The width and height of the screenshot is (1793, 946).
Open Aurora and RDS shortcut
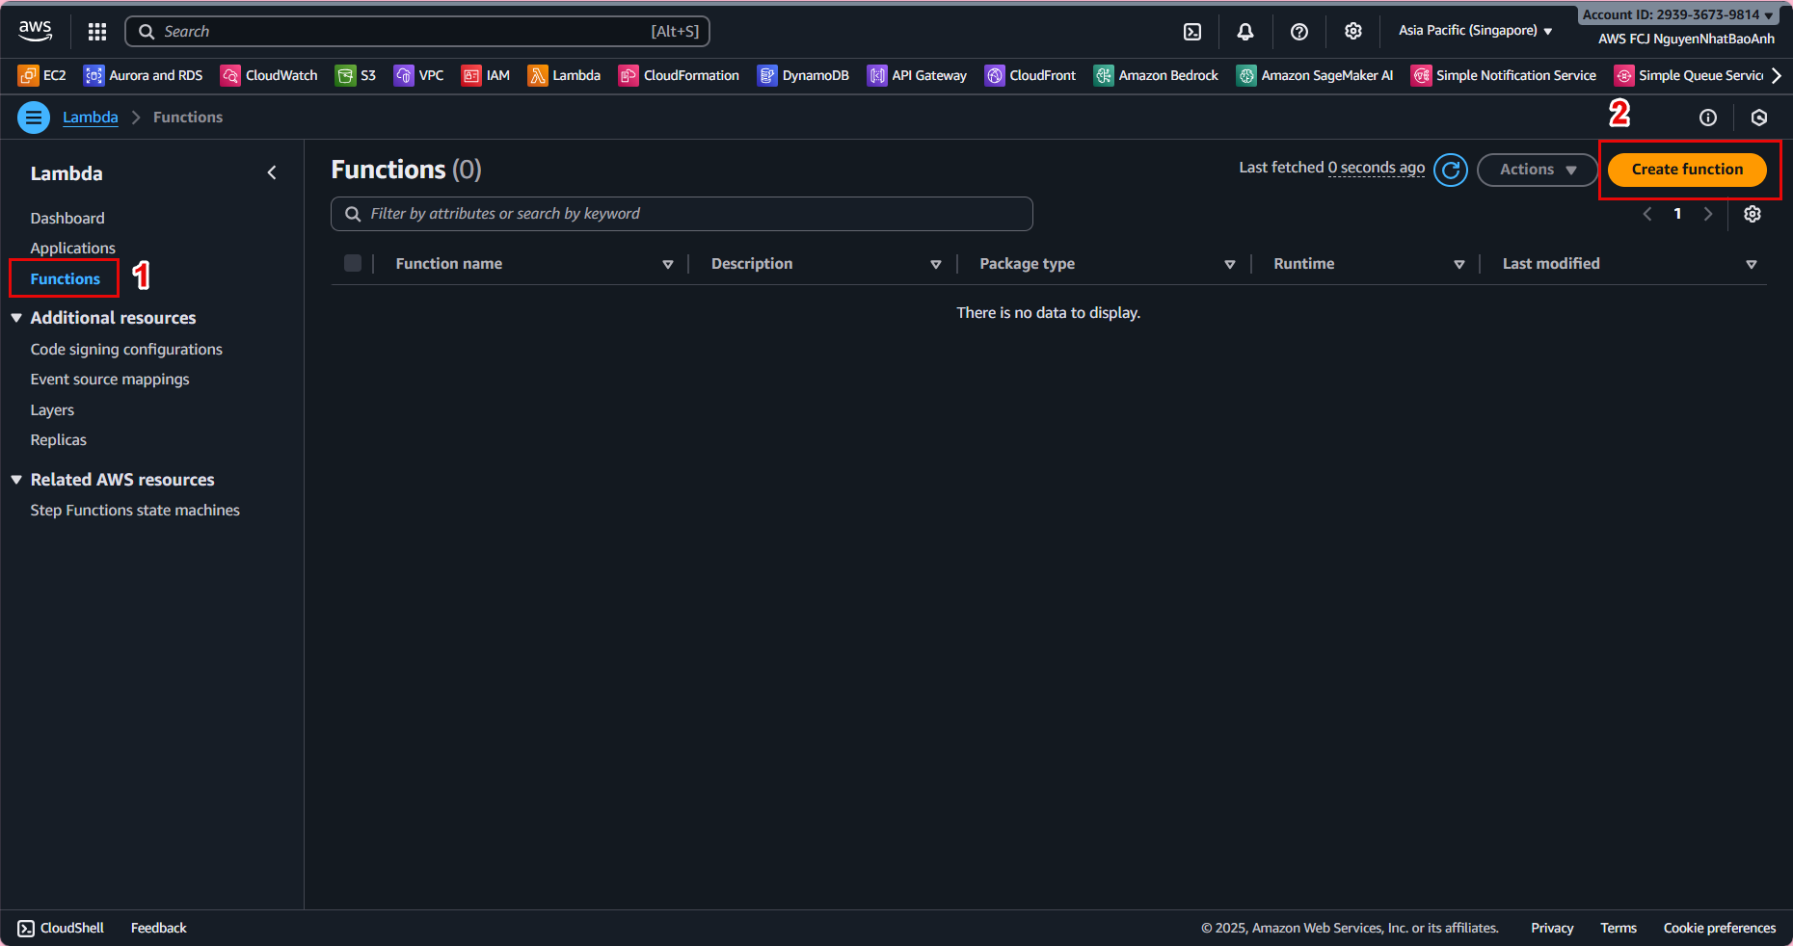pyautogui.click(x=143, y=75)
